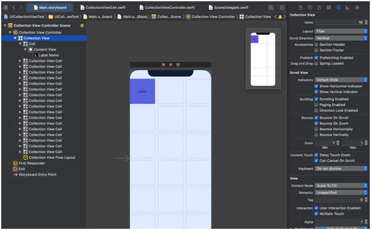Show the File inspector
Screen dimensions: 371x230
click(301, 8)
